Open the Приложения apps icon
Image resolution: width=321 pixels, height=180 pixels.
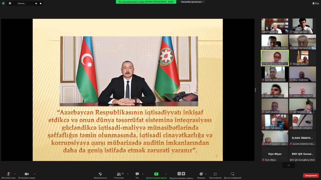[x=215, y=174]
